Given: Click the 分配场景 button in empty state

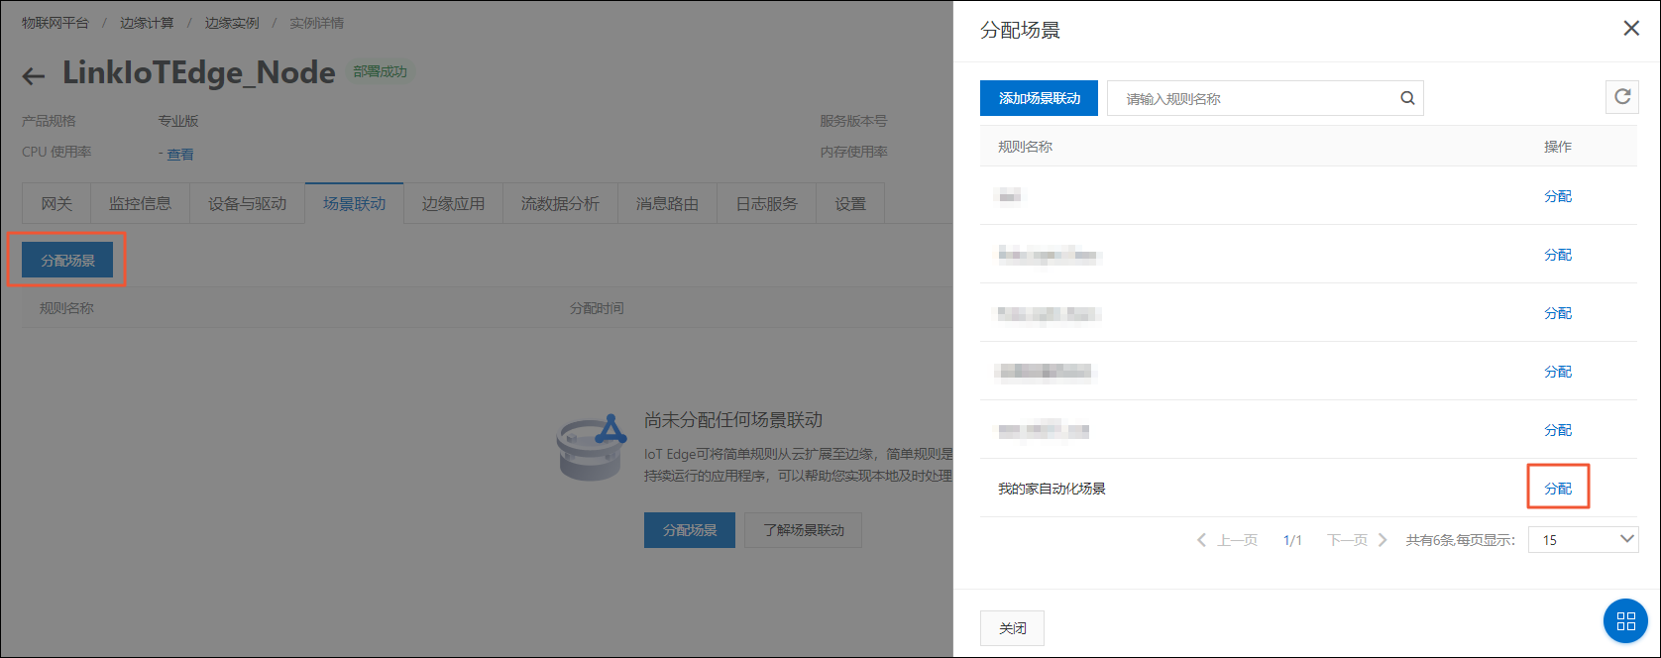Looking at the screenshot, I should tap(690, 530).
